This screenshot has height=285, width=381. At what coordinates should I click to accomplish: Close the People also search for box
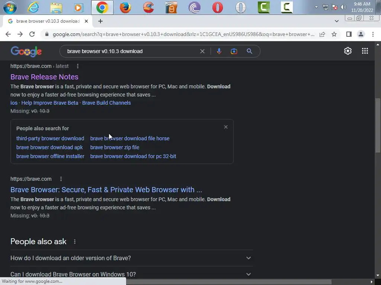[226, 127]
